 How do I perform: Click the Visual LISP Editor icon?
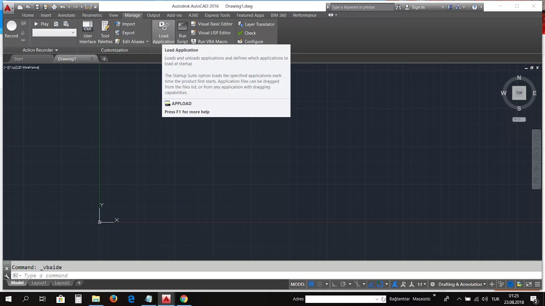coord(193,33)
